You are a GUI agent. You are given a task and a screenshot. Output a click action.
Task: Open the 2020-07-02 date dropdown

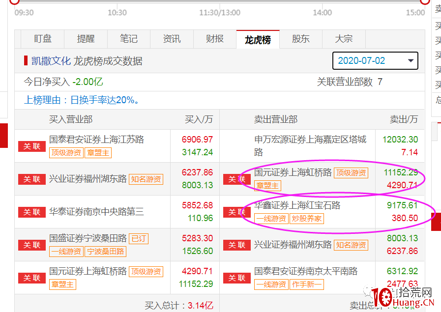pyautogui.click(x=375, y=61)
